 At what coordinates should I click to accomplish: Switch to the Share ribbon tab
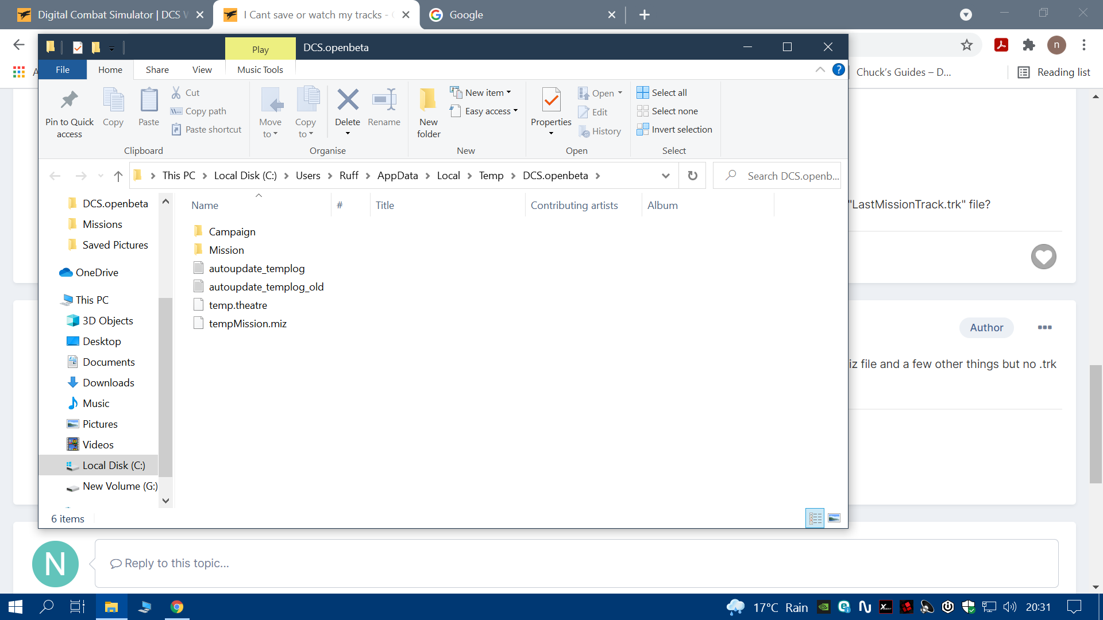point(157,69)
